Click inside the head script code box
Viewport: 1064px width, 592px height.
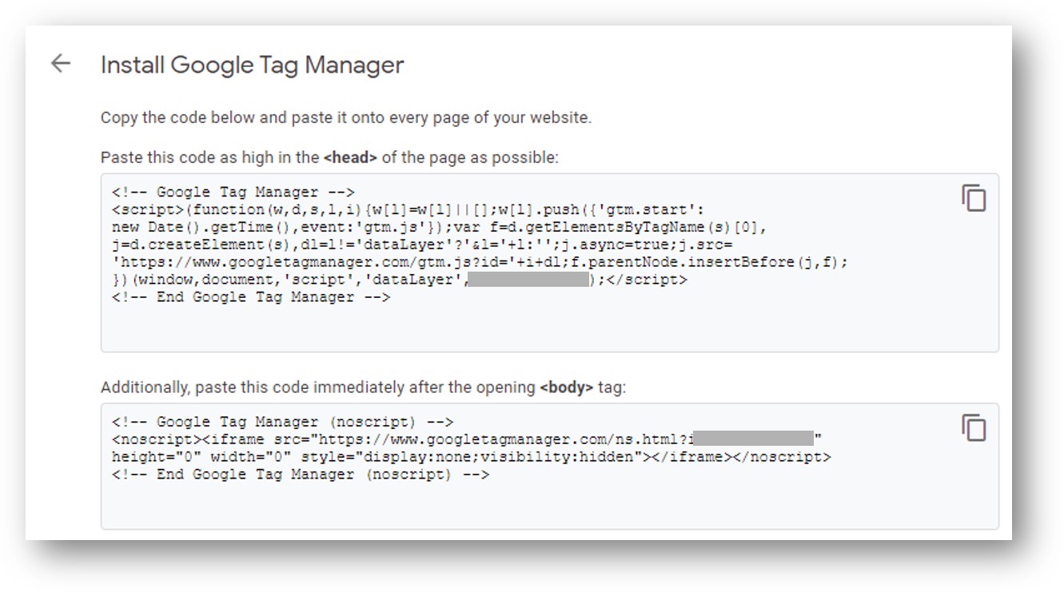tap(549, 263)
